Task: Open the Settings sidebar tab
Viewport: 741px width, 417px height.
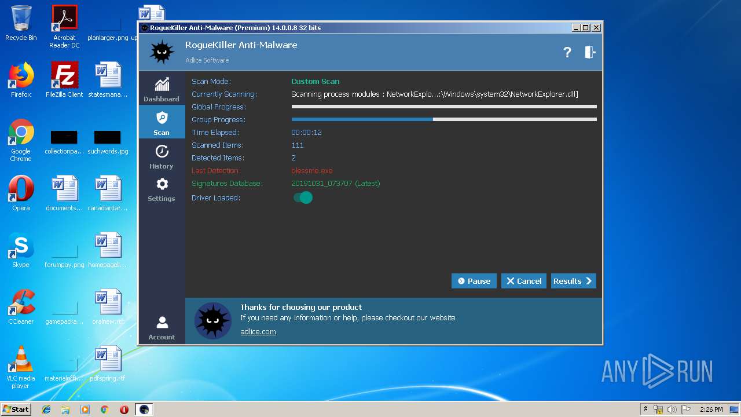Action: coord(162,189)
